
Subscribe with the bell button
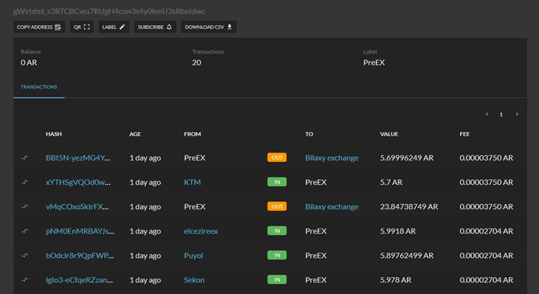click(x=155, y=27)
